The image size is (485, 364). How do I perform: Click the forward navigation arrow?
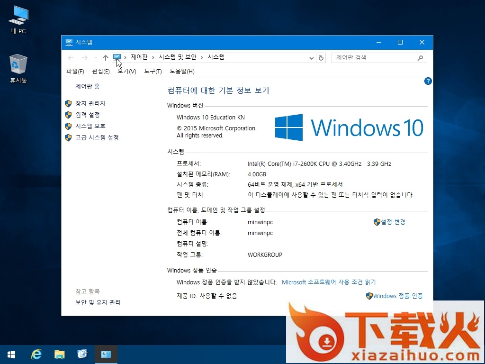pos(84,58)
